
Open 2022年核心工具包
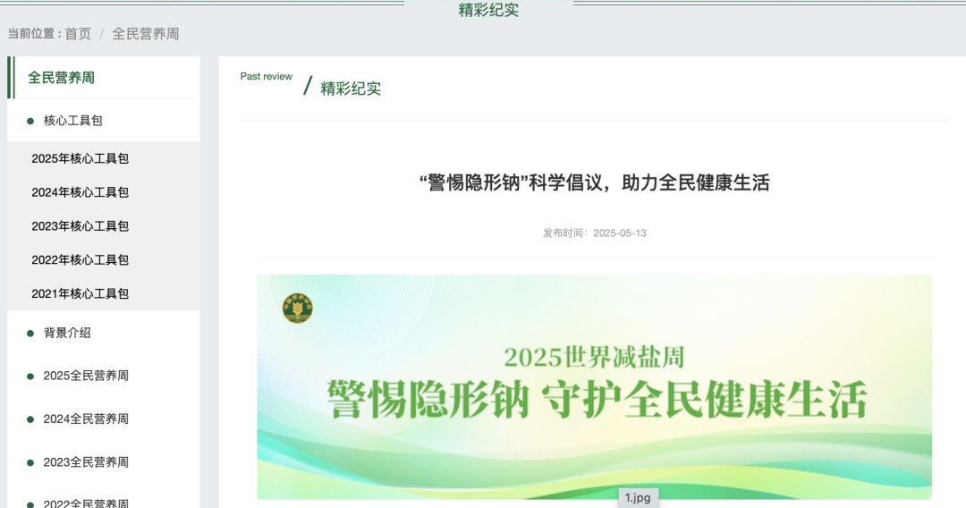pos(80,260)
